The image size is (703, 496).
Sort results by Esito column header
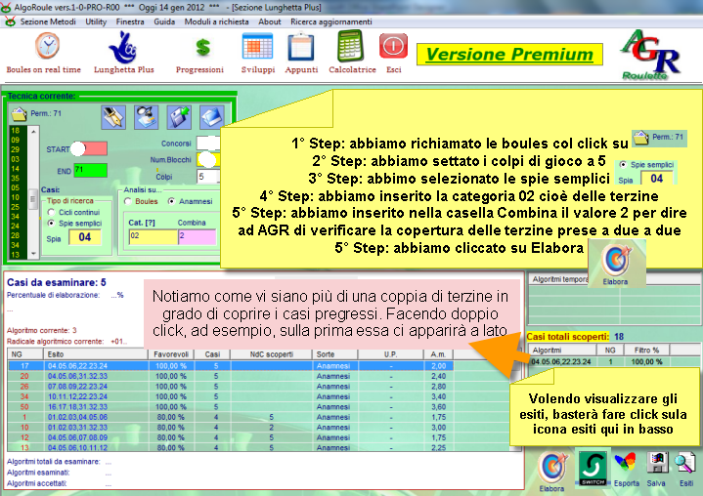[x=96, y=354]
